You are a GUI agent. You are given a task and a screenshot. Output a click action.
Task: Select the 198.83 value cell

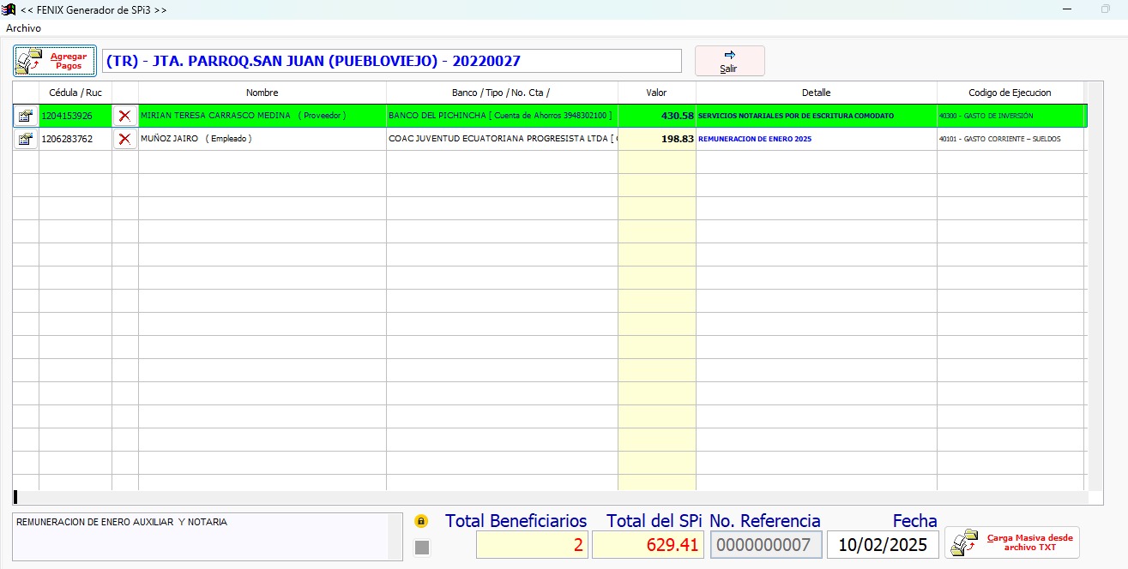point(656,139)
